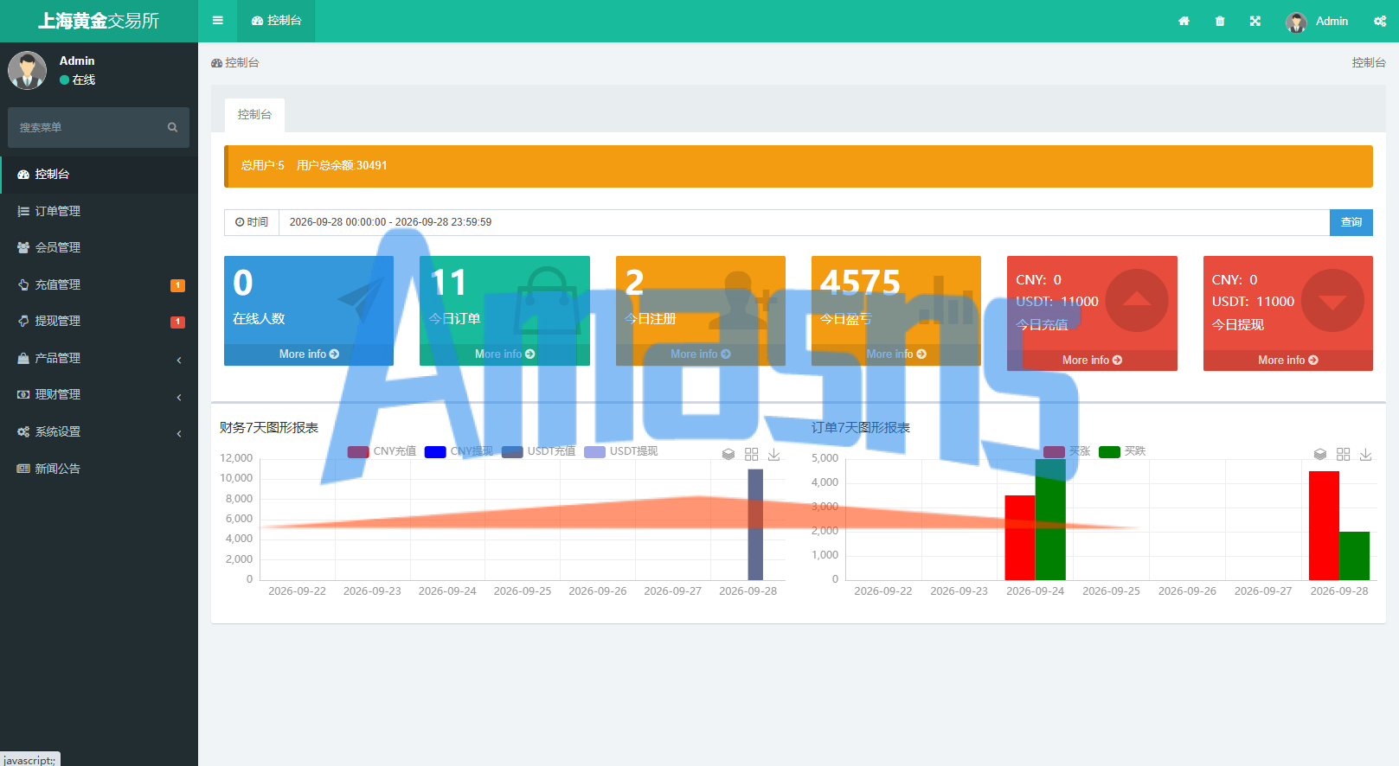Open the settings gears icon in the header
The width and height of the screenshot is (1399, 766).
pos(1380,22)
